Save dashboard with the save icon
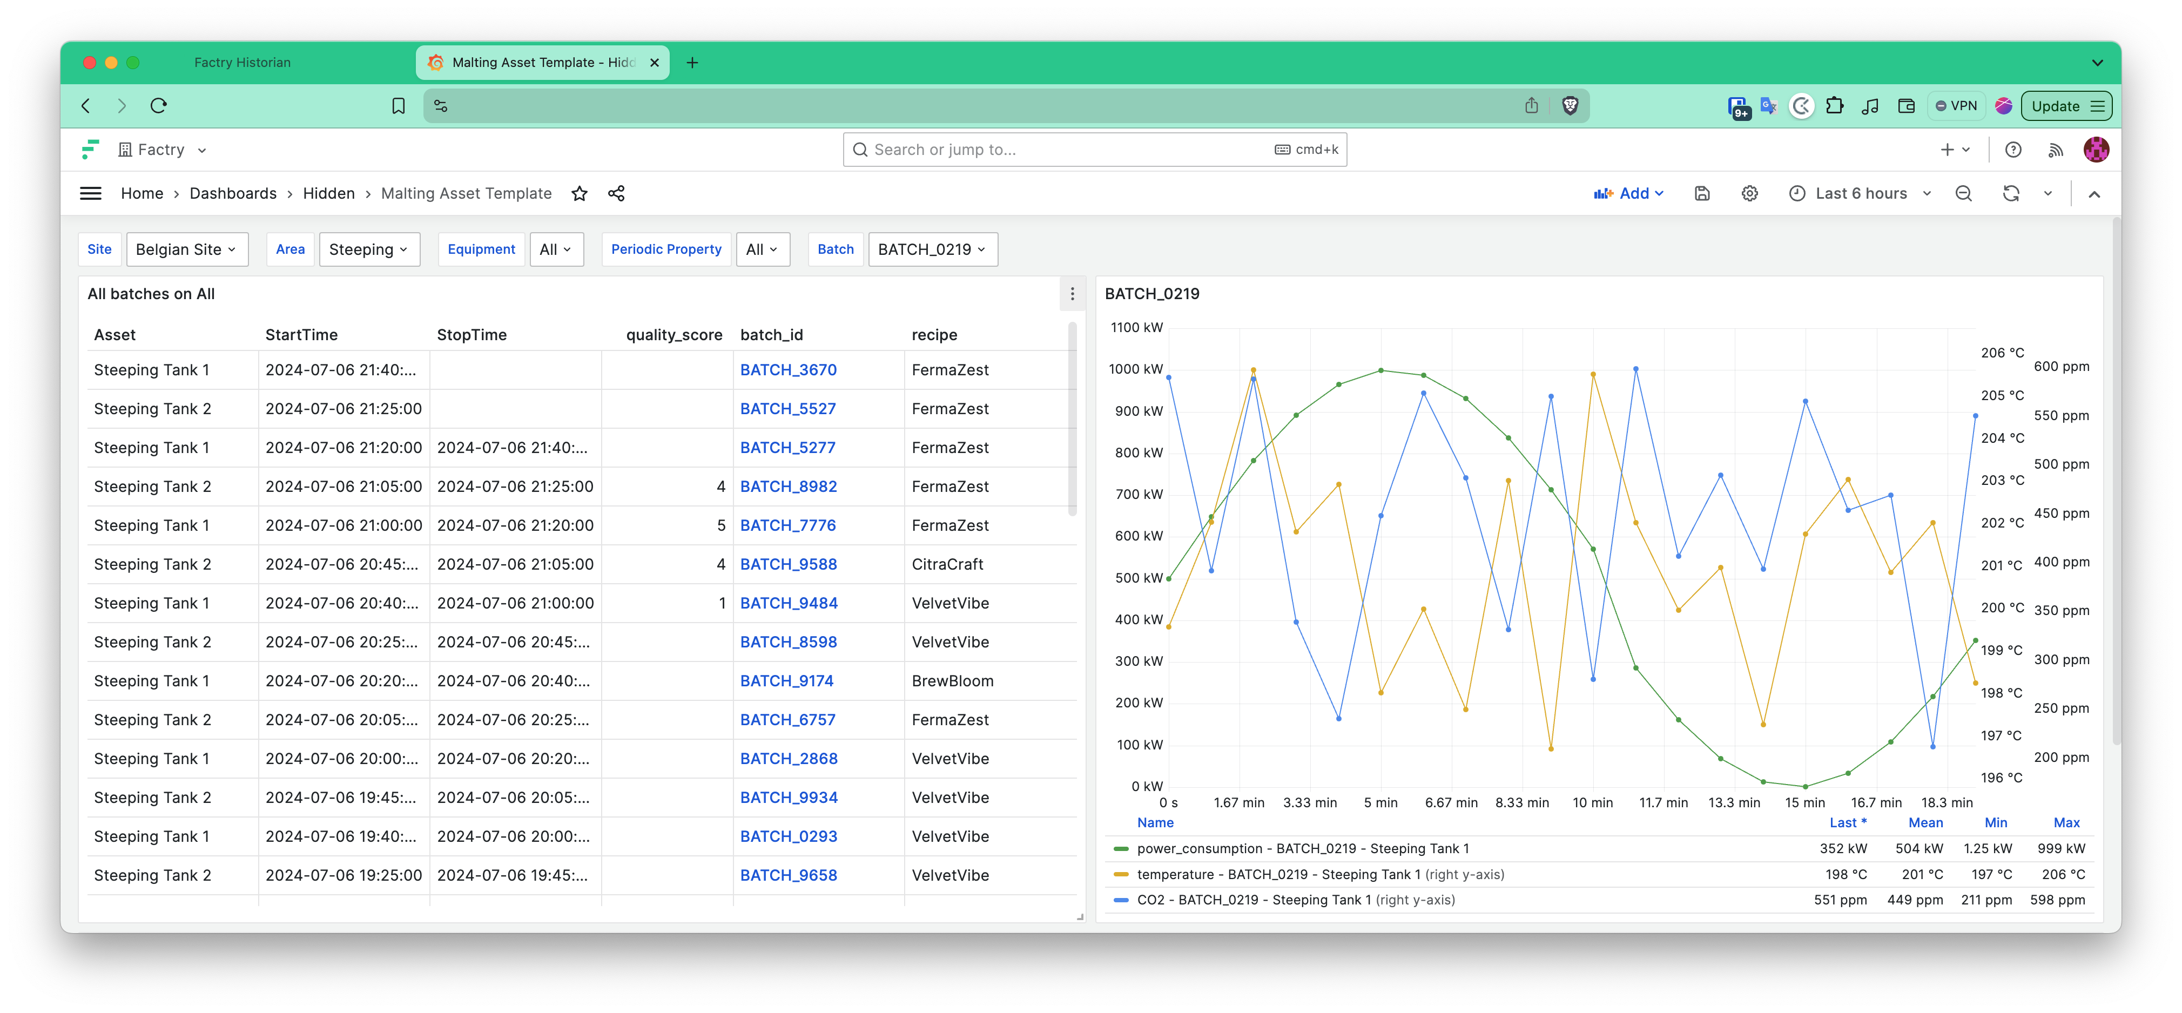This screenshot has height=1013, width=2182. click(x=1702, y=194)
